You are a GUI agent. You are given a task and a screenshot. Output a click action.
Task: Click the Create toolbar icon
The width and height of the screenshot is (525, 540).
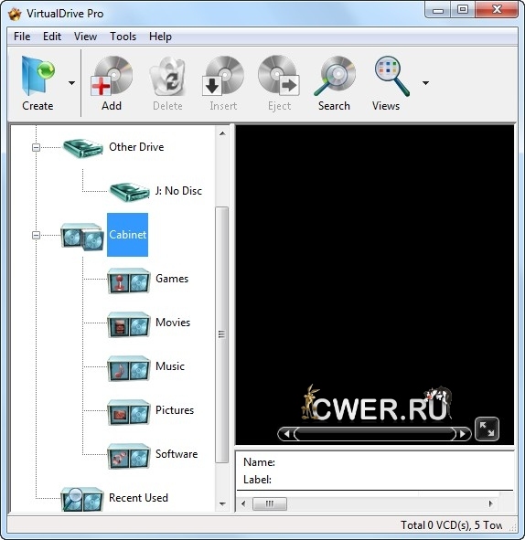37,76
